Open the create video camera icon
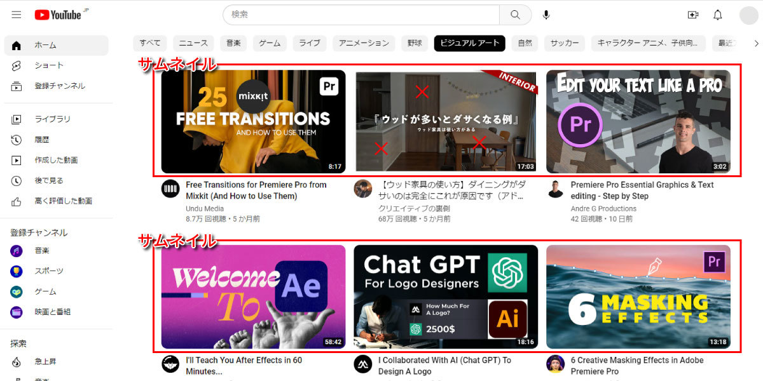 point(693,15)
